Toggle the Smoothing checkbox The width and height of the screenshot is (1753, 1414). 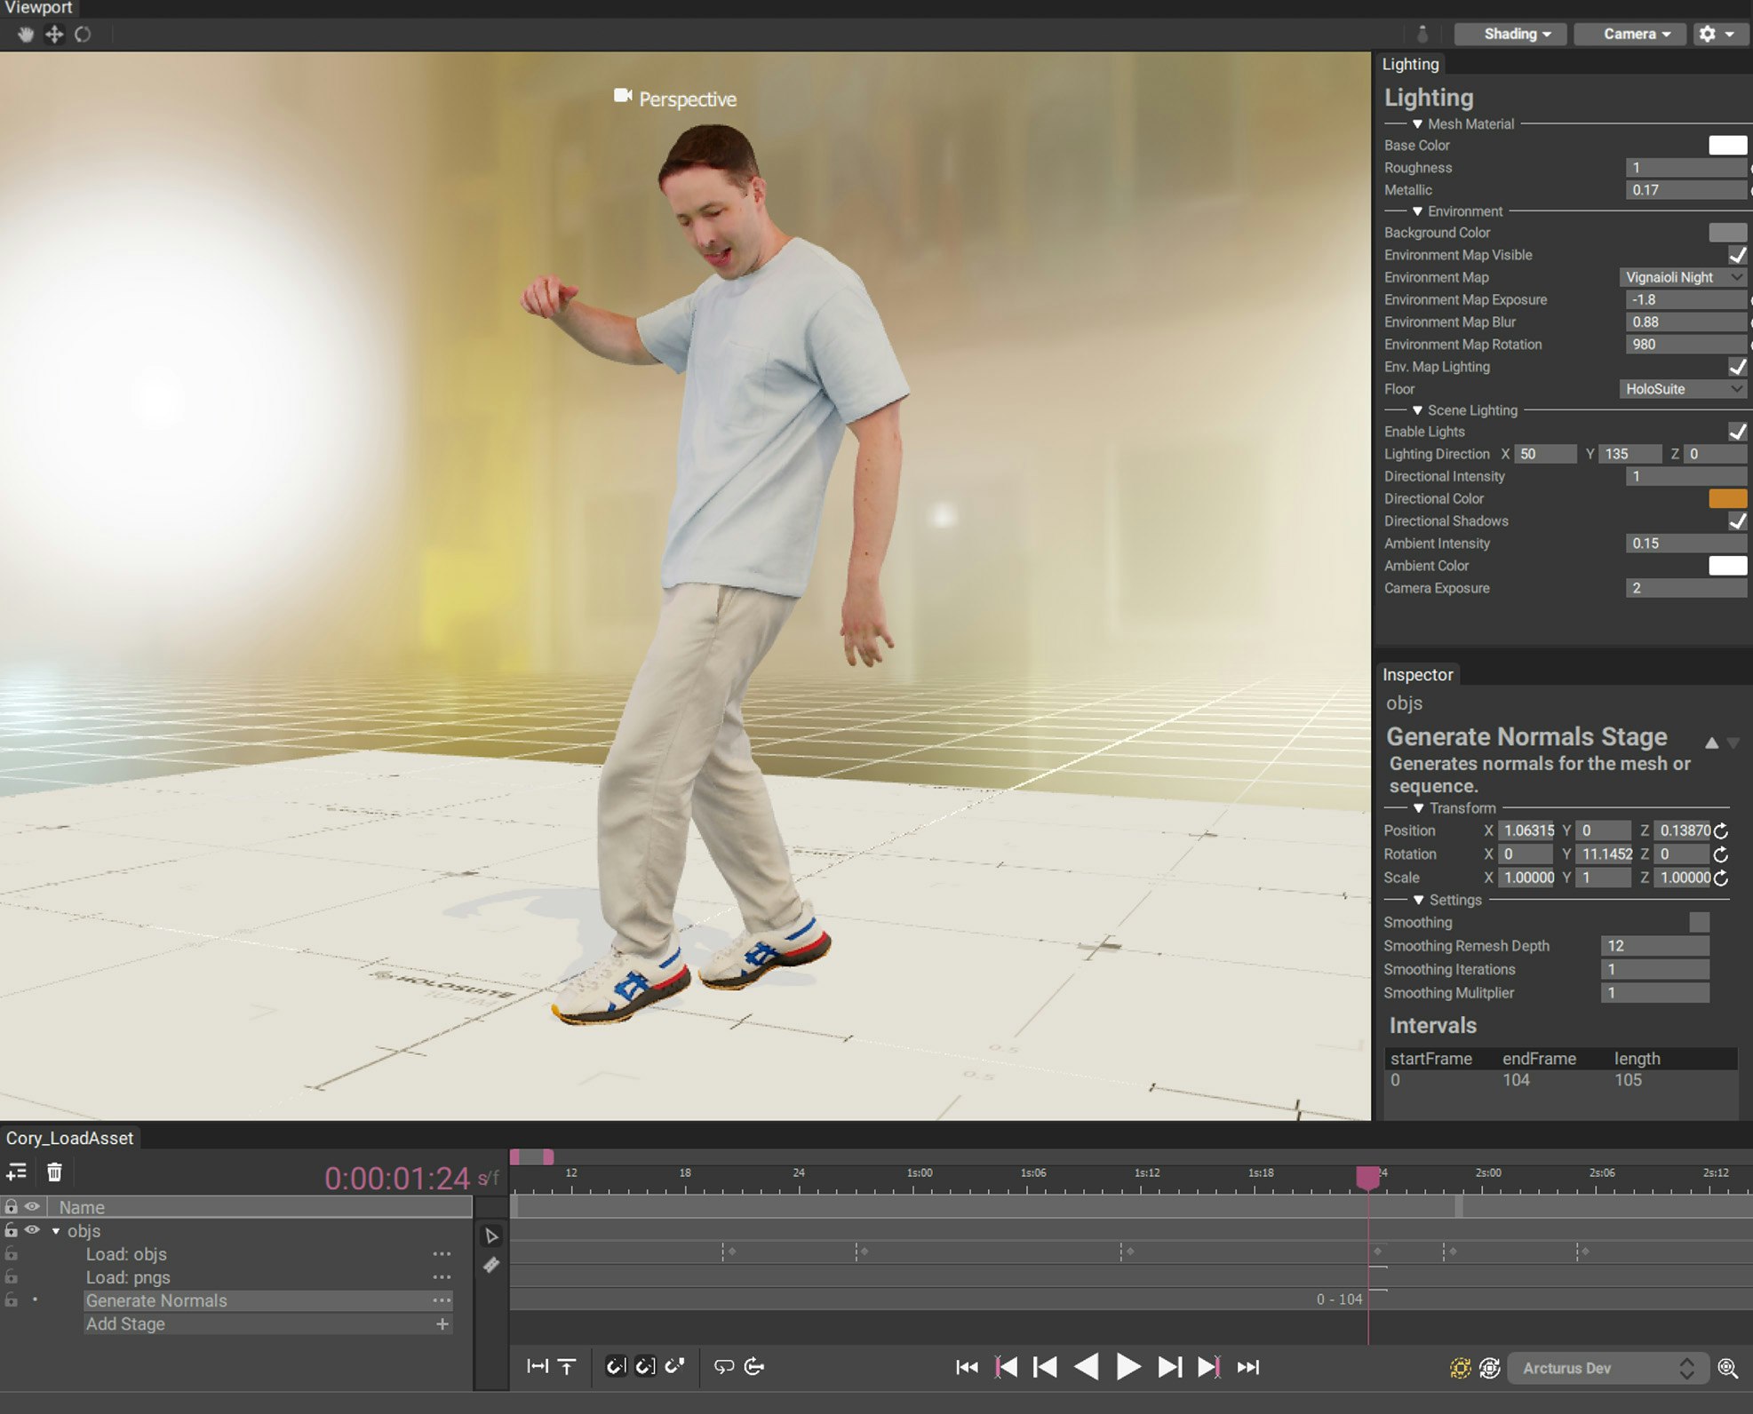pos(1699,923)
